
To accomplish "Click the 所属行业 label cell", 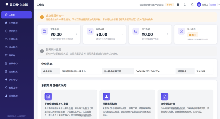I will tap(185, 71).
